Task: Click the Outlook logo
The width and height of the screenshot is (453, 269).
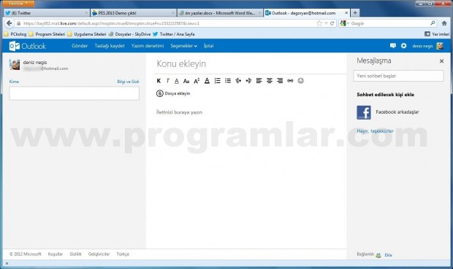Action: 28,46
